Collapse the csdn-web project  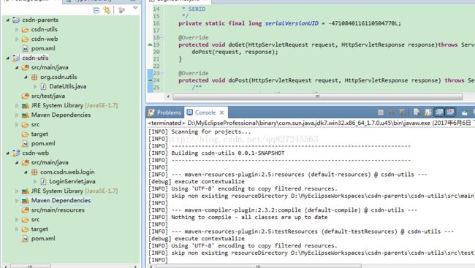point(8,153)
